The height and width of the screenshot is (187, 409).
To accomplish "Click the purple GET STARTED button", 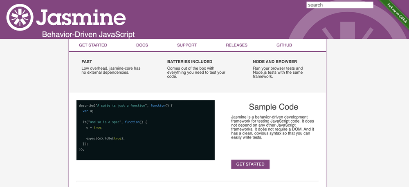I will [x=250, y=164].
